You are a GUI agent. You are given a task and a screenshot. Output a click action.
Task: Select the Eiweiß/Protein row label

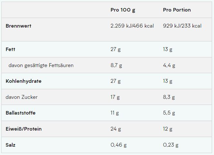tap(23, 129)
